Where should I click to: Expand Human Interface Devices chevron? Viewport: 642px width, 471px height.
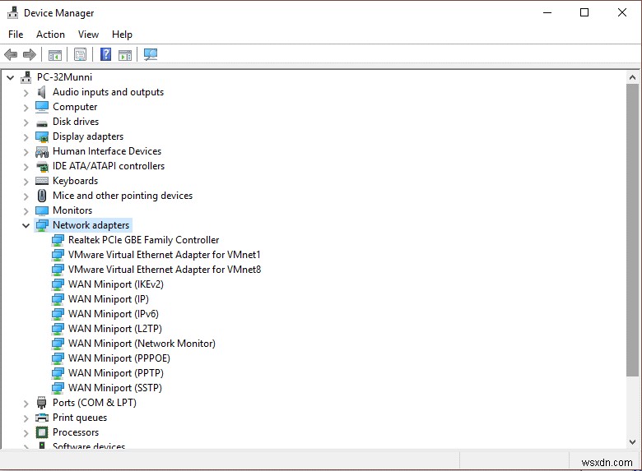tap(26, 152)
